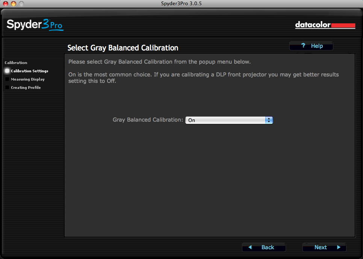Close the Spyder3Pro window
The height and width of the screenshot is (259, 363).
[6, 4]
